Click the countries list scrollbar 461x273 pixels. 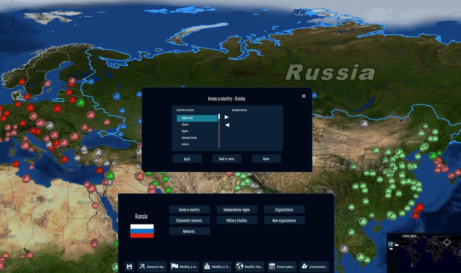coord(219,131)
